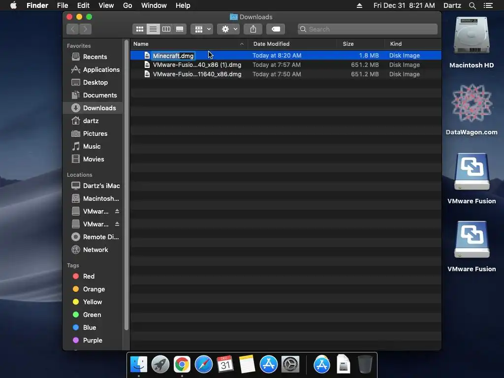Select VMware-Fusio...40_x86 (1).dmg file
The width and height of the screenshot is (504, 378).
click(286, 65)
